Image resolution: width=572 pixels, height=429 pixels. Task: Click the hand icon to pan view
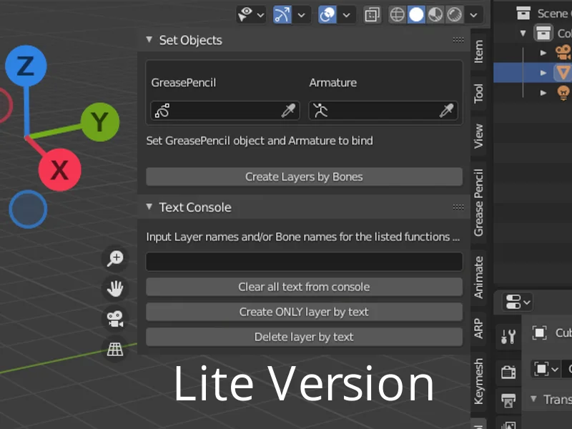coord(116,289)
